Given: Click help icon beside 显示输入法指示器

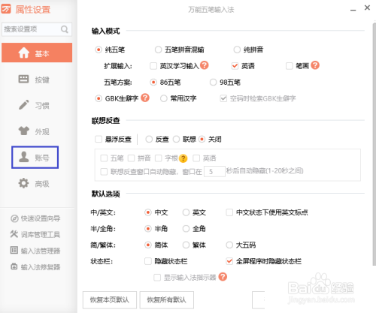Looking at the screenshot, I should click(x=223, y=277).
